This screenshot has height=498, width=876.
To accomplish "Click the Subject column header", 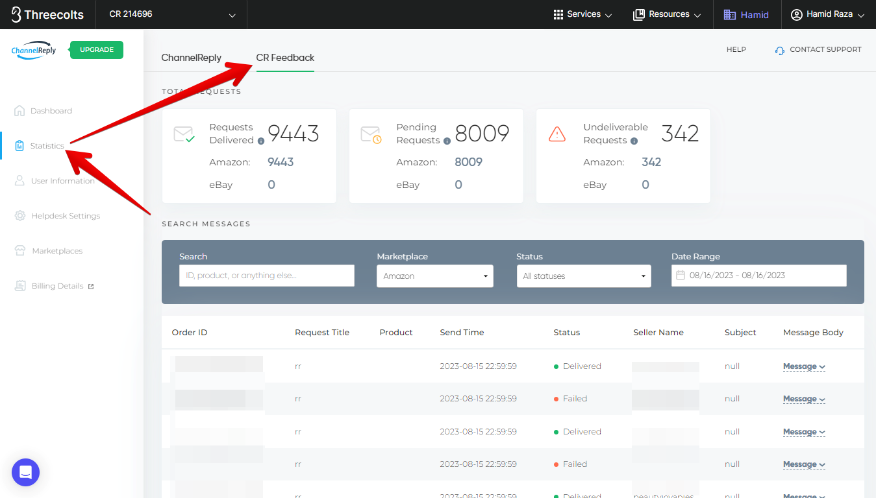I will pos(740,333).
